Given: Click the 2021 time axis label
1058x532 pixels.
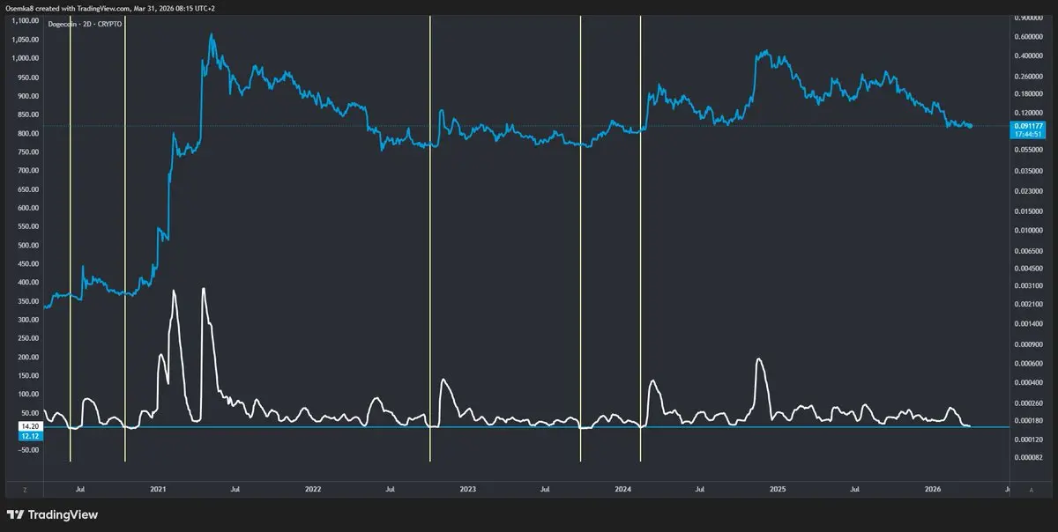Looking at the screenshot, I should (x=158, y=488).
